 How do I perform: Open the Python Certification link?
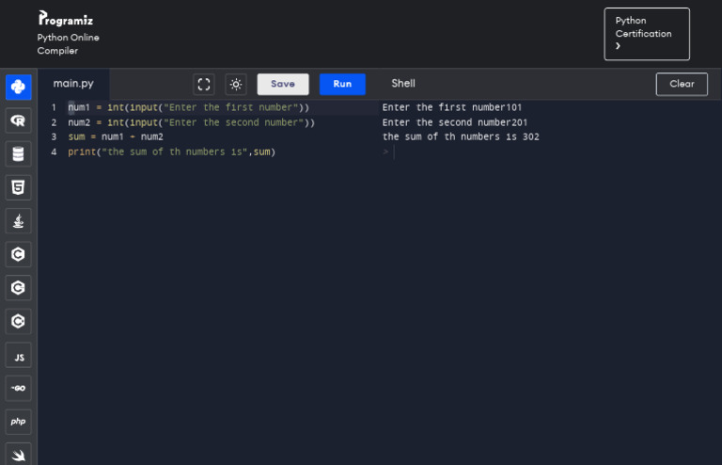647,34
